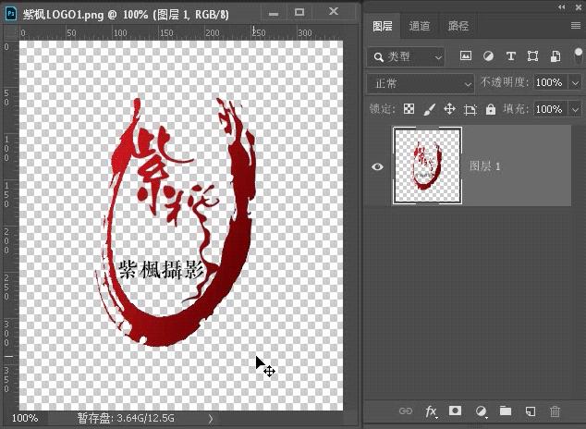Minimize the 紫枫LOGO1.png document window
The image size is (586, 429).
coord(274,14)
